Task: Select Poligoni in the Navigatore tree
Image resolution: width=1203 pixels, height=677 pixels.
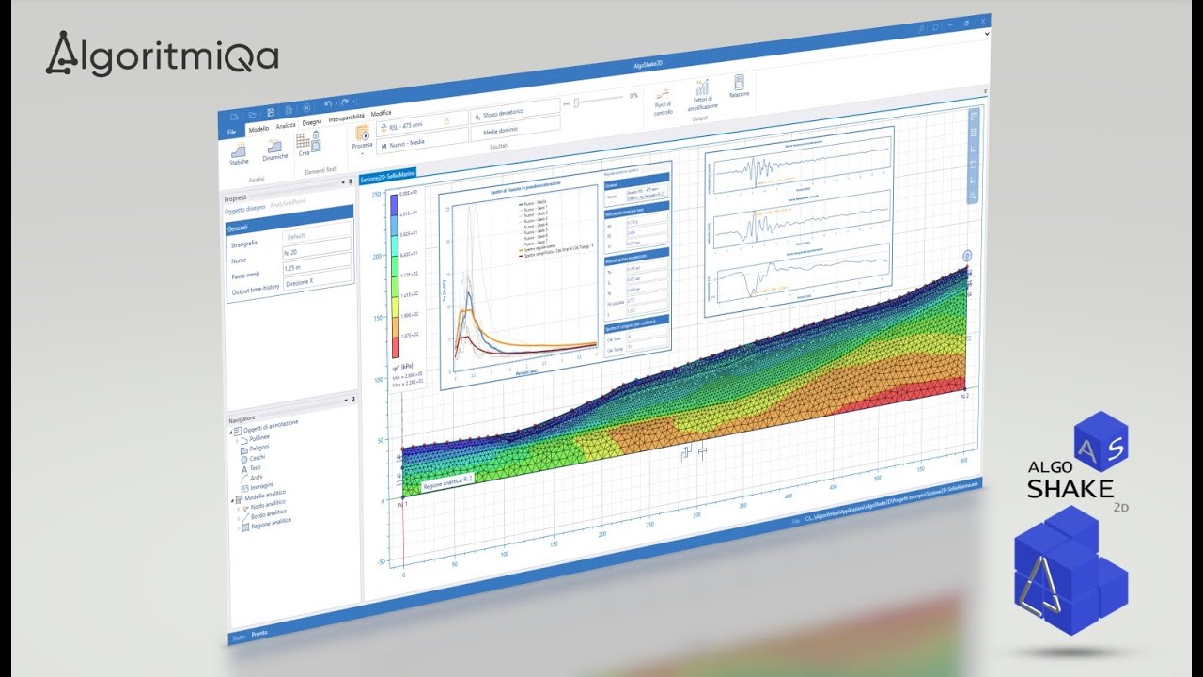Action: point(258,449)
